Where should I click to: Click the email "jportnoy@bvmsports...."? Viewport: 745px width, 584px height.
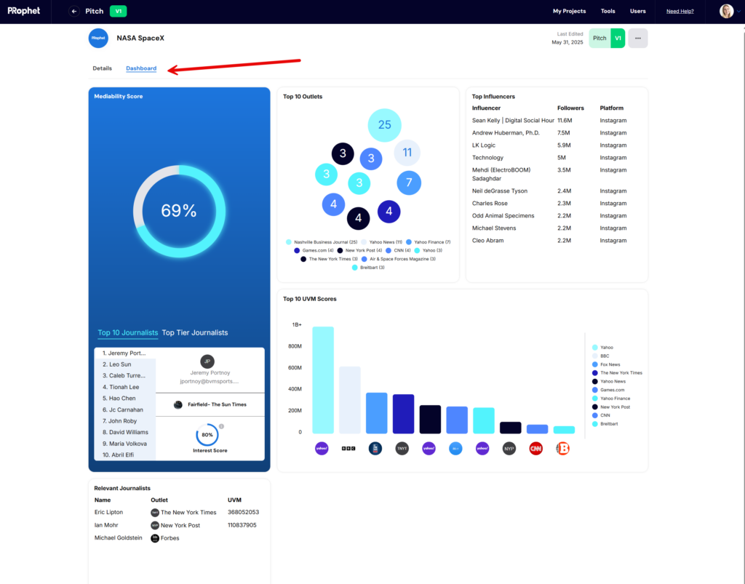(x=210, y=381)
